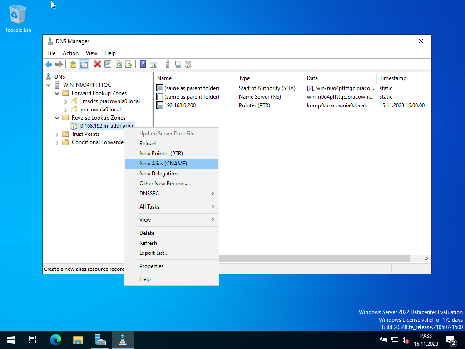465x349 pixels.
Task: Choose New Pointer (PTR)...
Action: pyautogui.click(x=171, y=154)
